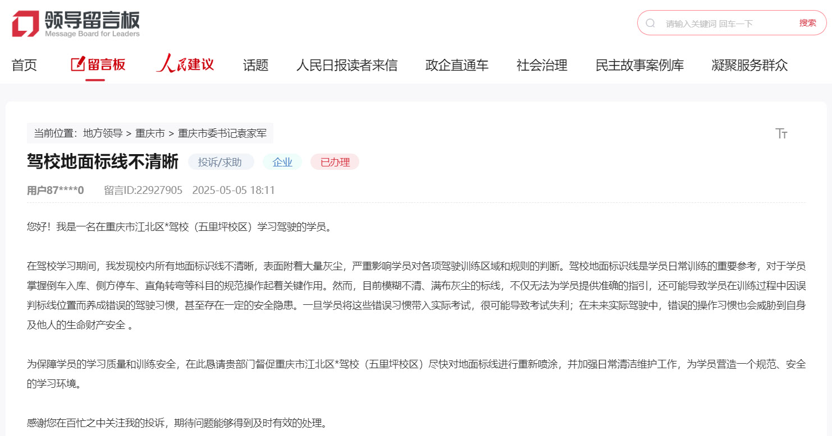
Task: Navigate to 政企直通车
Action: pyautogui.click(x=456, y=65)
